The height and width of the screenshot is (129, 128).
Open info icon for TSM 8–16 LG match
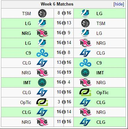click(x=64, y=13)
